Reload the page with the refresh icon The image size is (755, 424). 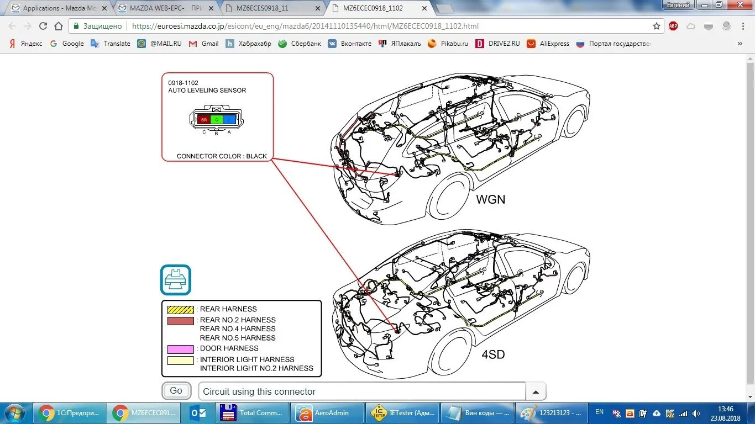[x=43, y=26]
